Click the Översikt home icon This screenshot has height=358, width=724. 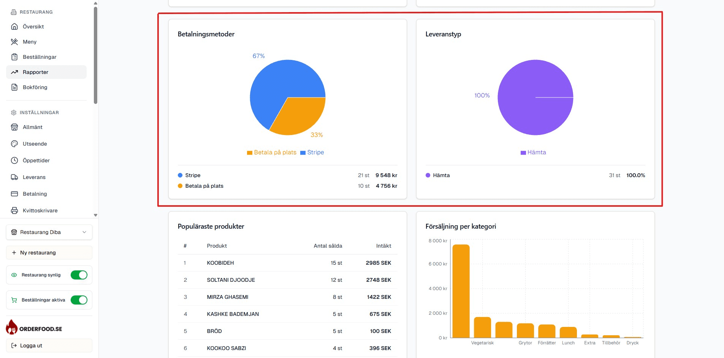(14, 27)
